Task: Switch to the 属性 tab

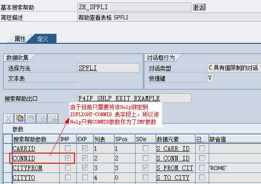Action: [x=20, y=39]
